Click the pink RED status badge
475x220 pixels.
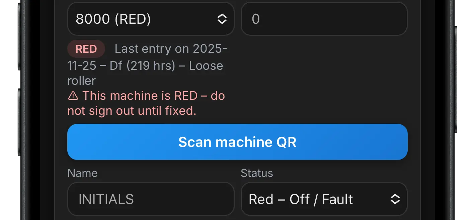point(86,49)
